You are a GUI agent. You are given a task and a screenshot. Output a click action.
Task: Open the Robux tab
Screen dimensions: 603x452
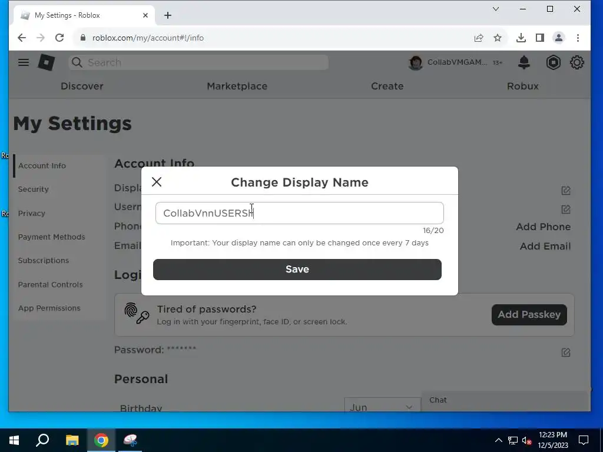coord(523,86)
